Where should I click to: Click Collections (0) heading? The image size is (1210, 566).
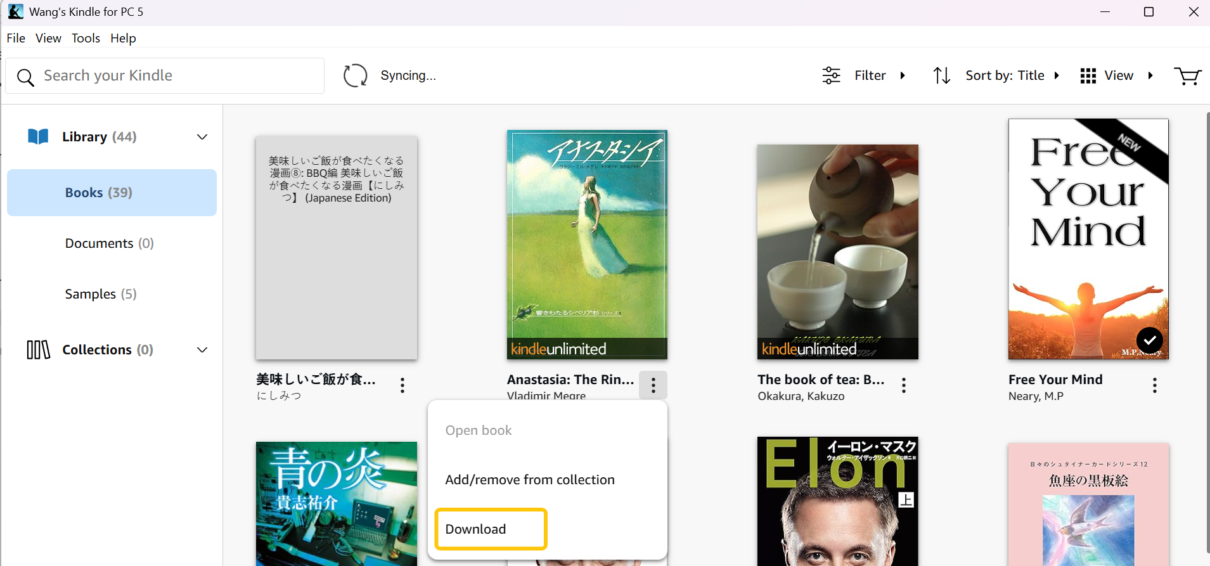point(108,350)
